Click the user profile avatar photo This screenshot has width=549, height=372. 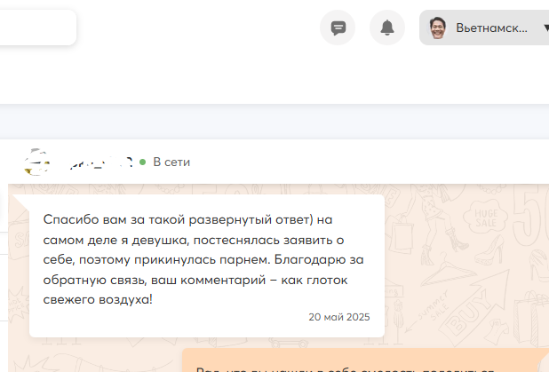(x=438, y=28)
